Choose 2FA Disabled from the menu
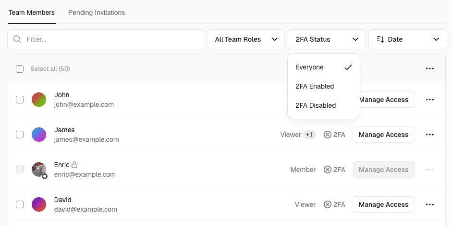The width and height of the screenshot is (452, 226). point(316,105)
